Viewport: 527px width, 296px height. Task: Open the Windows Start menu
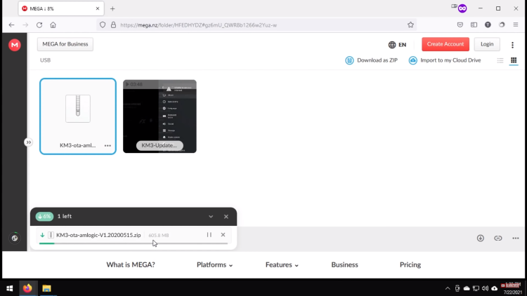coord(9,288)
